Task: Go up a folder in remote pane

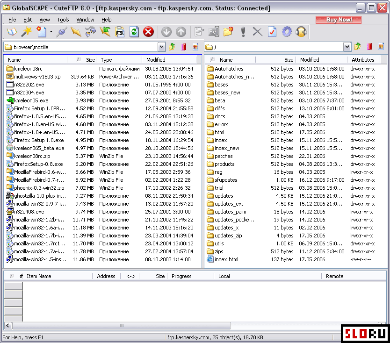Action: point(357,46)
